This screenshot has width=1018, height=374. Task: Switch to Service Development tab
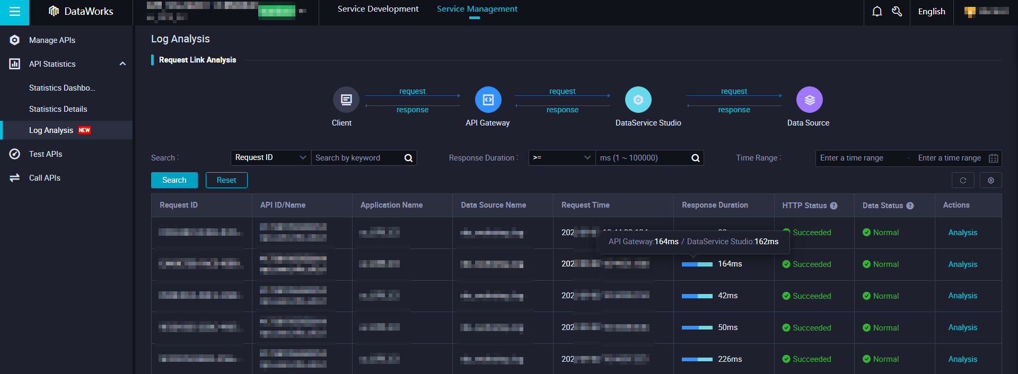pyautogui.click(x=378, y=9)
